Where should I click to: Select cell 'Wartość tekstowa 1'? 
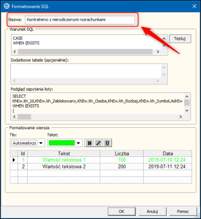coord(64,160)
